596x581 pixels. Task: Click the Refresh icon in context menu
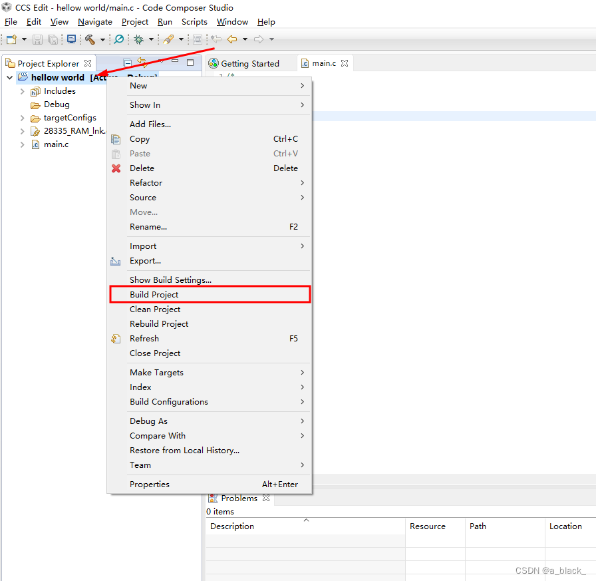[x=116, y=339]
